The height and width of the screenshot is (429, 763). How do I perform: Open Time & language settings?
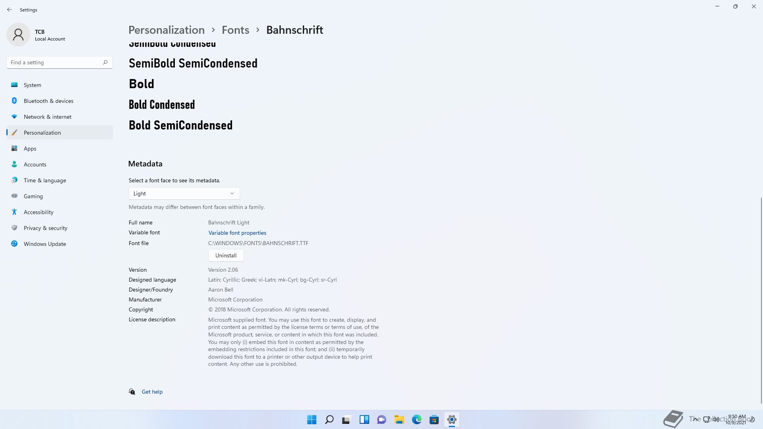[60, 180]
